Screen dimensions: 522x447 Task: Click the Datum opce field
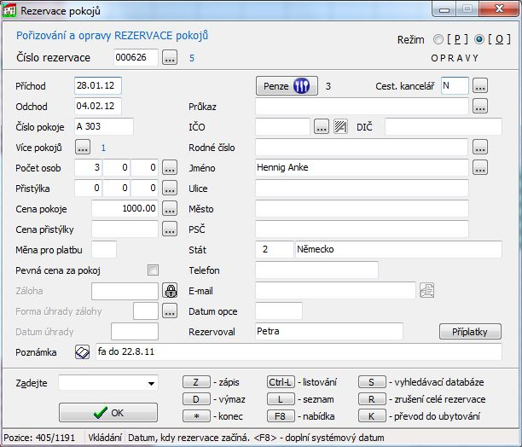pyautogui.click(x=279, y=311)
